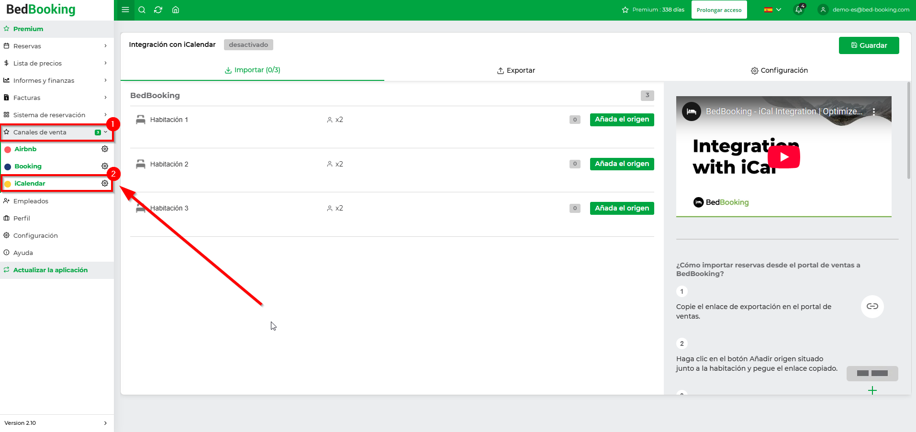The image size is (916, 432).
Task: Click the Sistema de reservación grid icon
Action: [x=6, y=115]
